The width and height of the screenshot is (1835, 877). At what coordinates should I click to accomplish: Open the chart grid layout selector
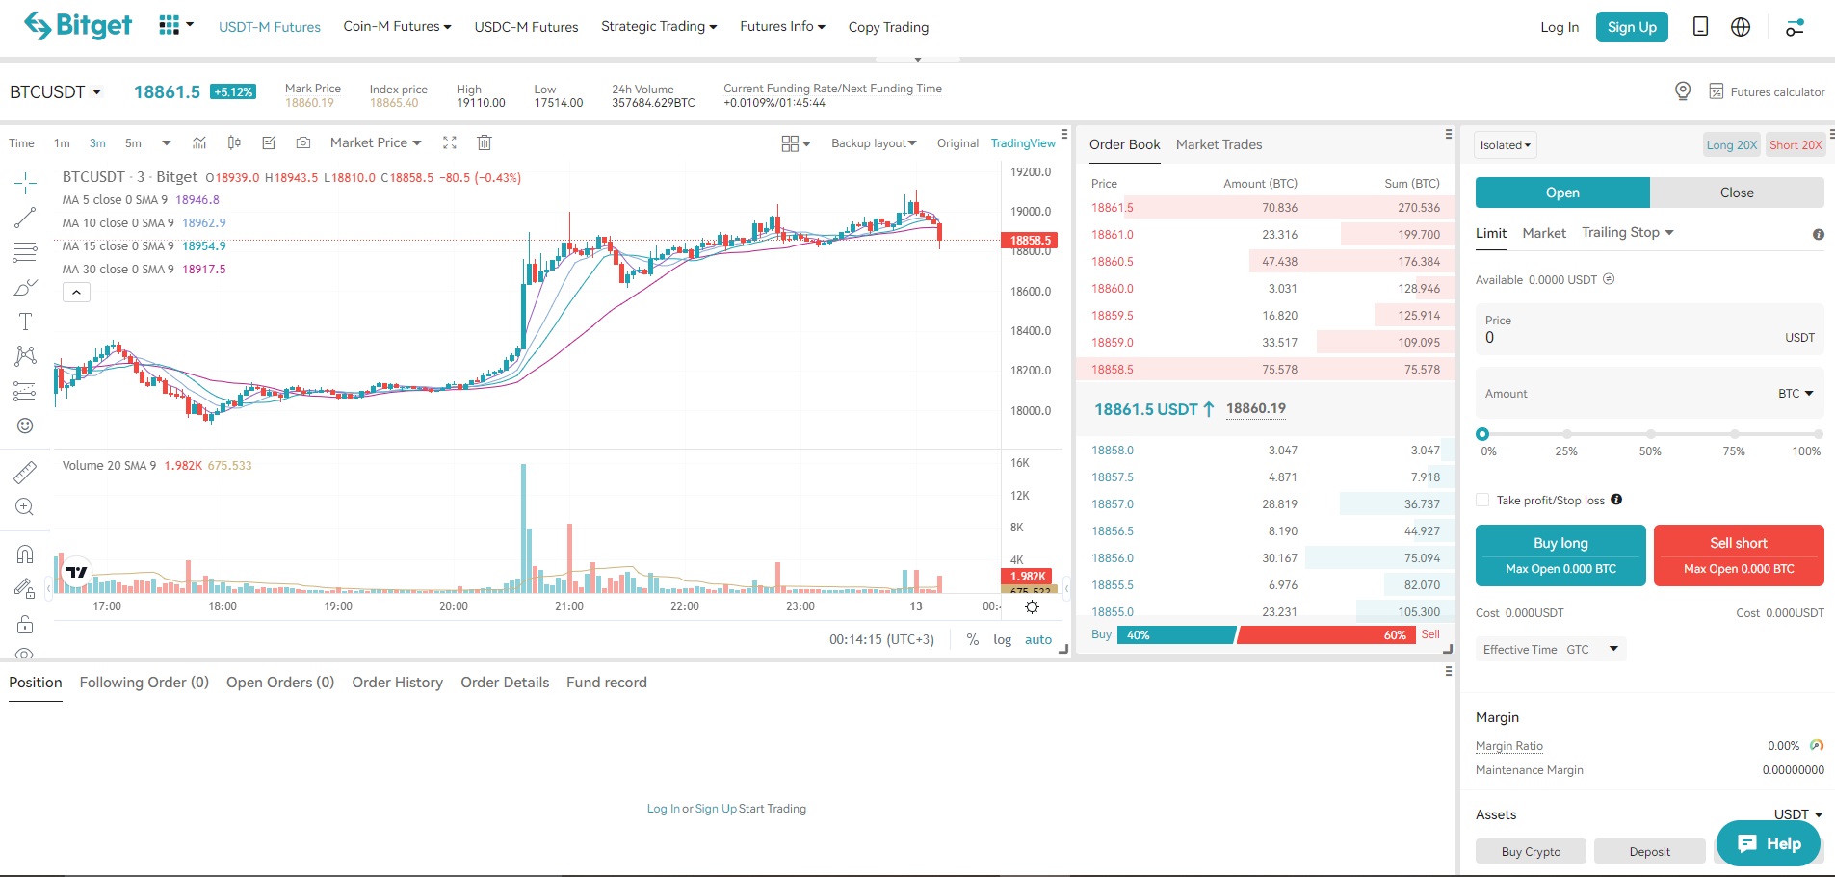point(796,143)
